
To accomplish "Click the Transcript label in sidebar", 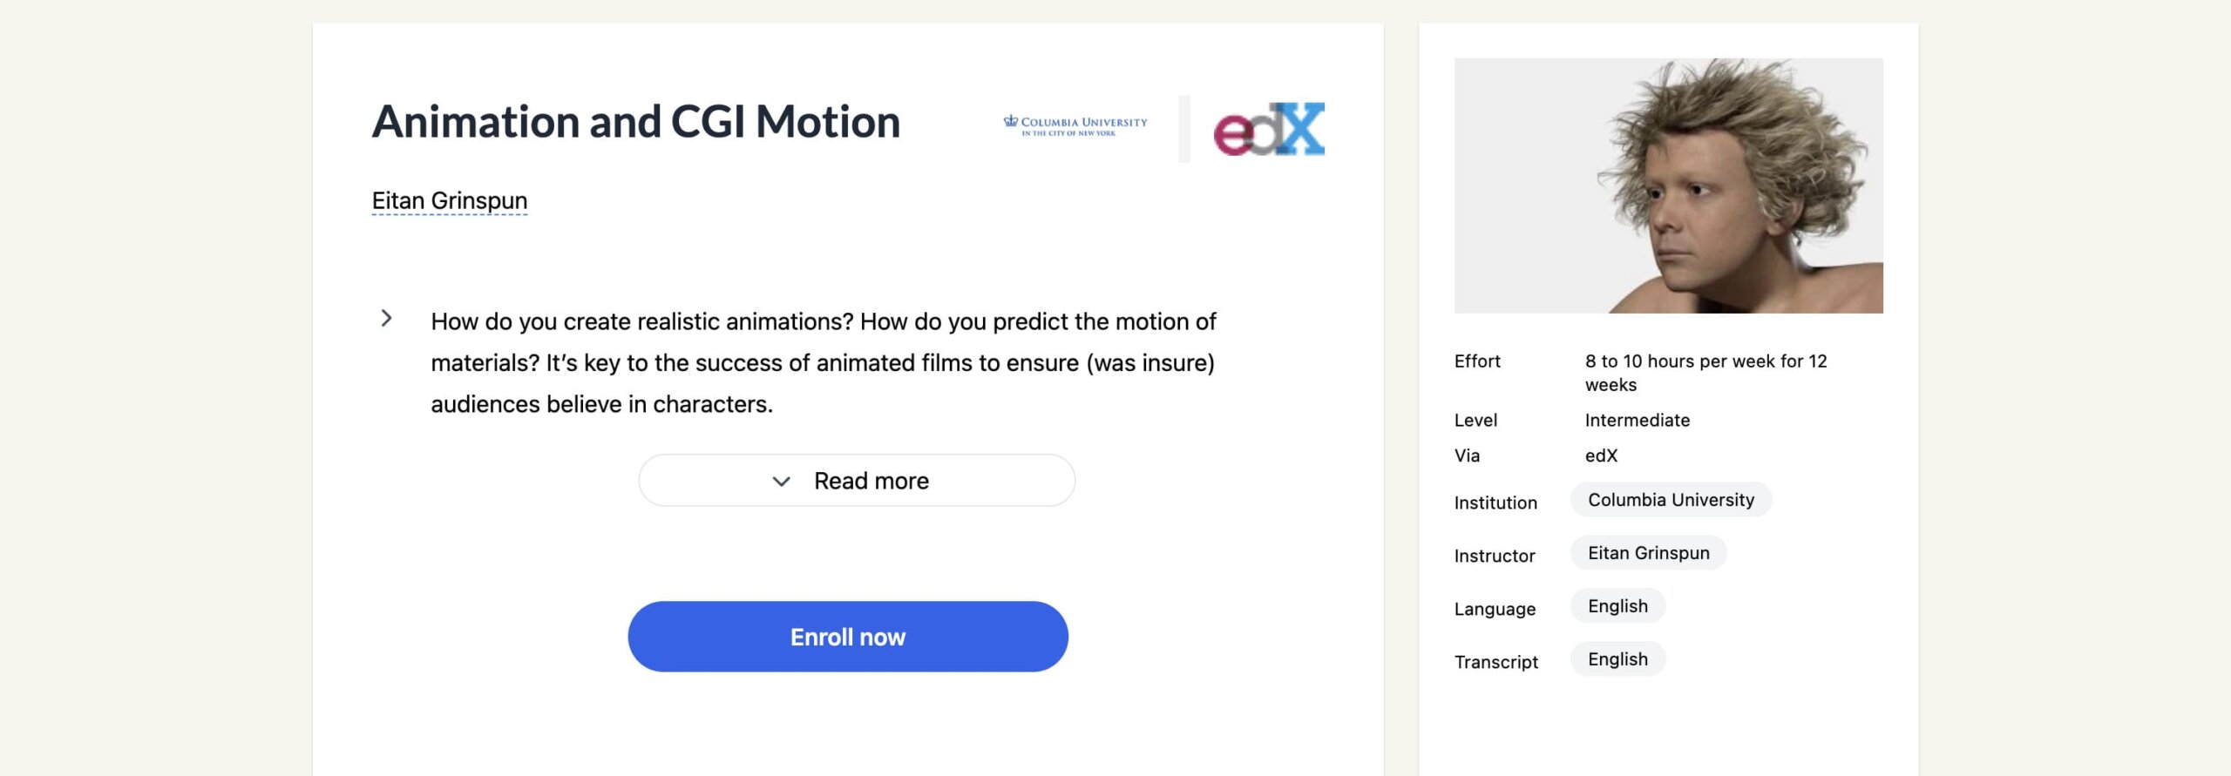I will (x=1496, y=662).
